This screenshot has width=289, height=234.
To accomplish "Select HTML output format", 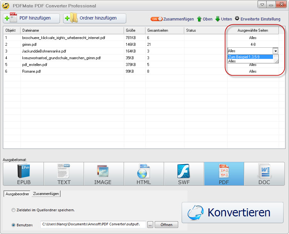I will 144,174.
